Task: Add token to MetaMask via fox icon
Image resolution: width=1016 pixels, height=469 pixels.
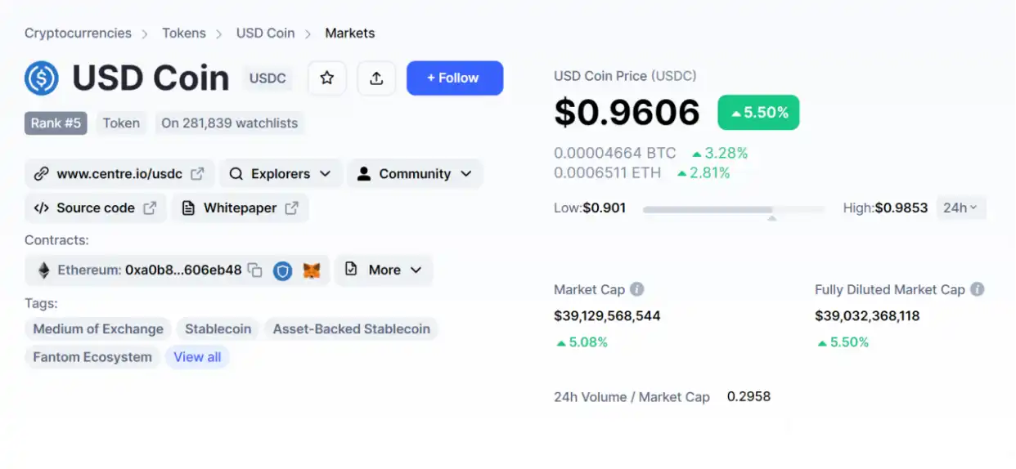Action: pos(312,270)
